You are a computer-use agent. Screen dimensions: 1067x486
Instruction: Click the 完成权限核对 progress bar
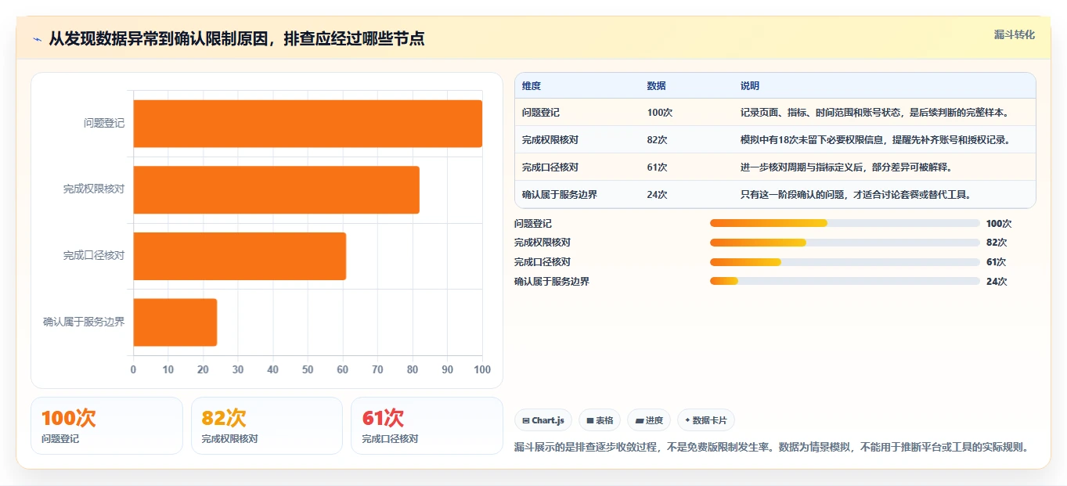pyautogui.click(x=845, y=243)
